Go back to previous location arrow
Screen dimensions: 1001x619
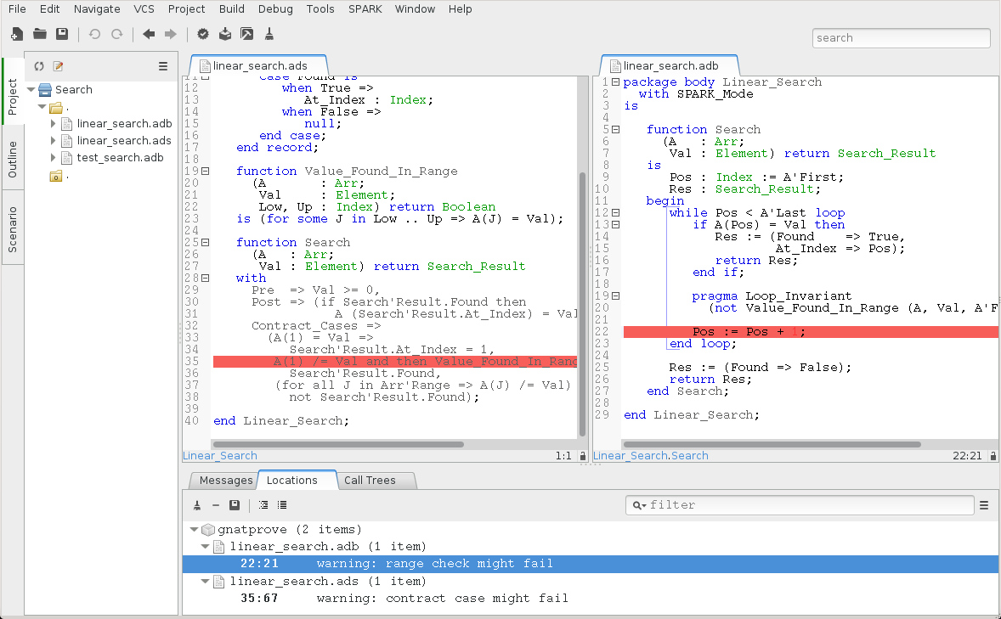point(149,34)
